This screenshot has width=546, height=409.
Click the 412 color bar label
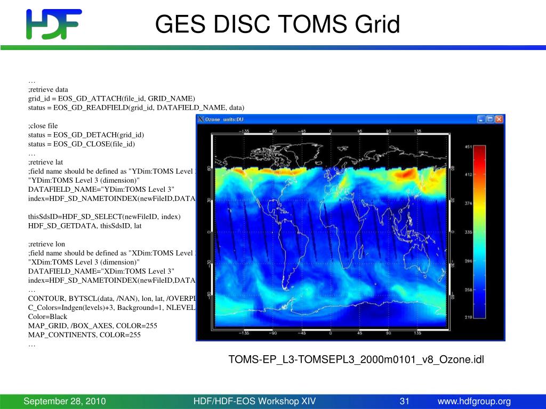pyautogui.click(x=468, y=175)
